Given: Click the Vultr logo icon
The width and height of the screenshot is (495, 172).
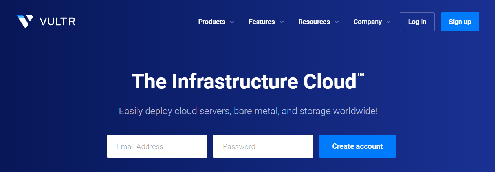Looking at the screenshot, I should pyautogui.click(x=25, y=22).
